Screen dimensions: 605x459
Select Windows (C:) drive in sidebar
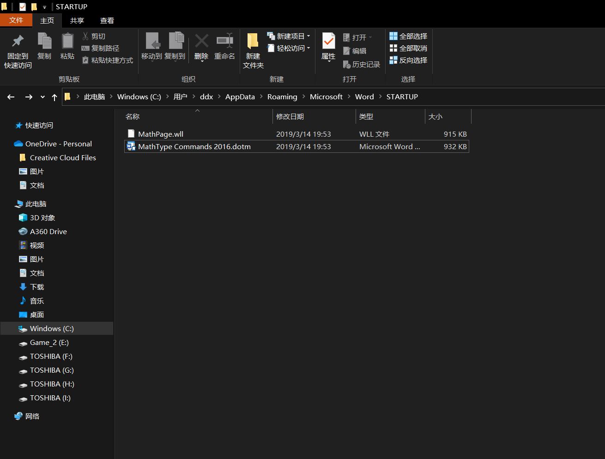point(56,329)
